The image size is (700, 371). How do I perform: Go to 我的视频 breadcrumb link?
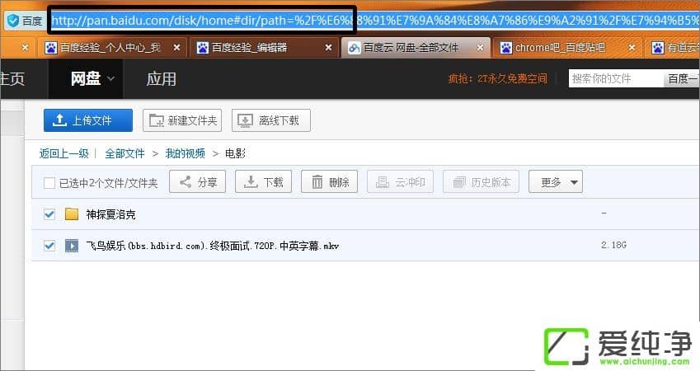(185, 153)
